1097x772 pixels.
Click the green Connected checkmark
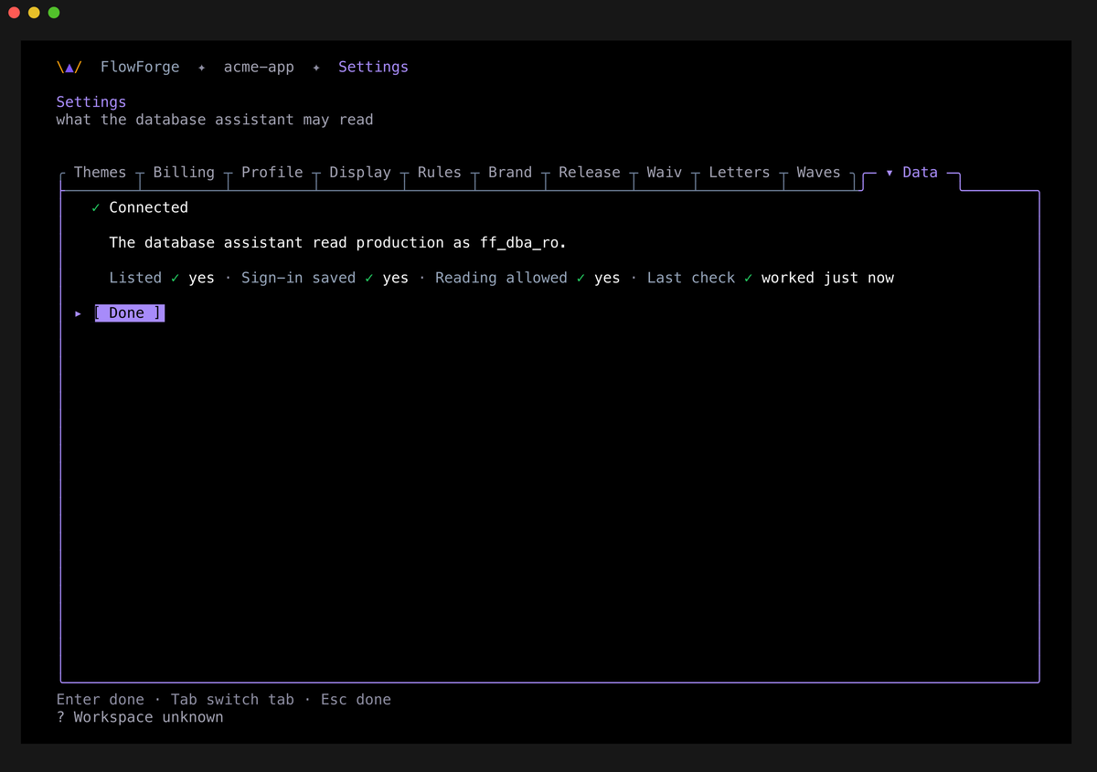(96, 207)
